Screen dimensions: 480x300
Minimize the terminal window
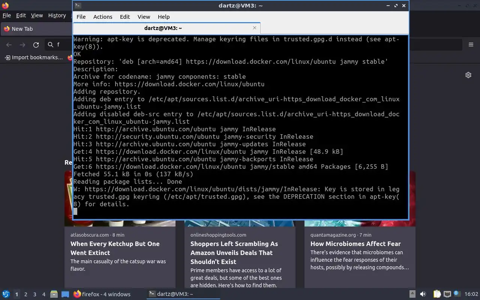click(388, 6)
